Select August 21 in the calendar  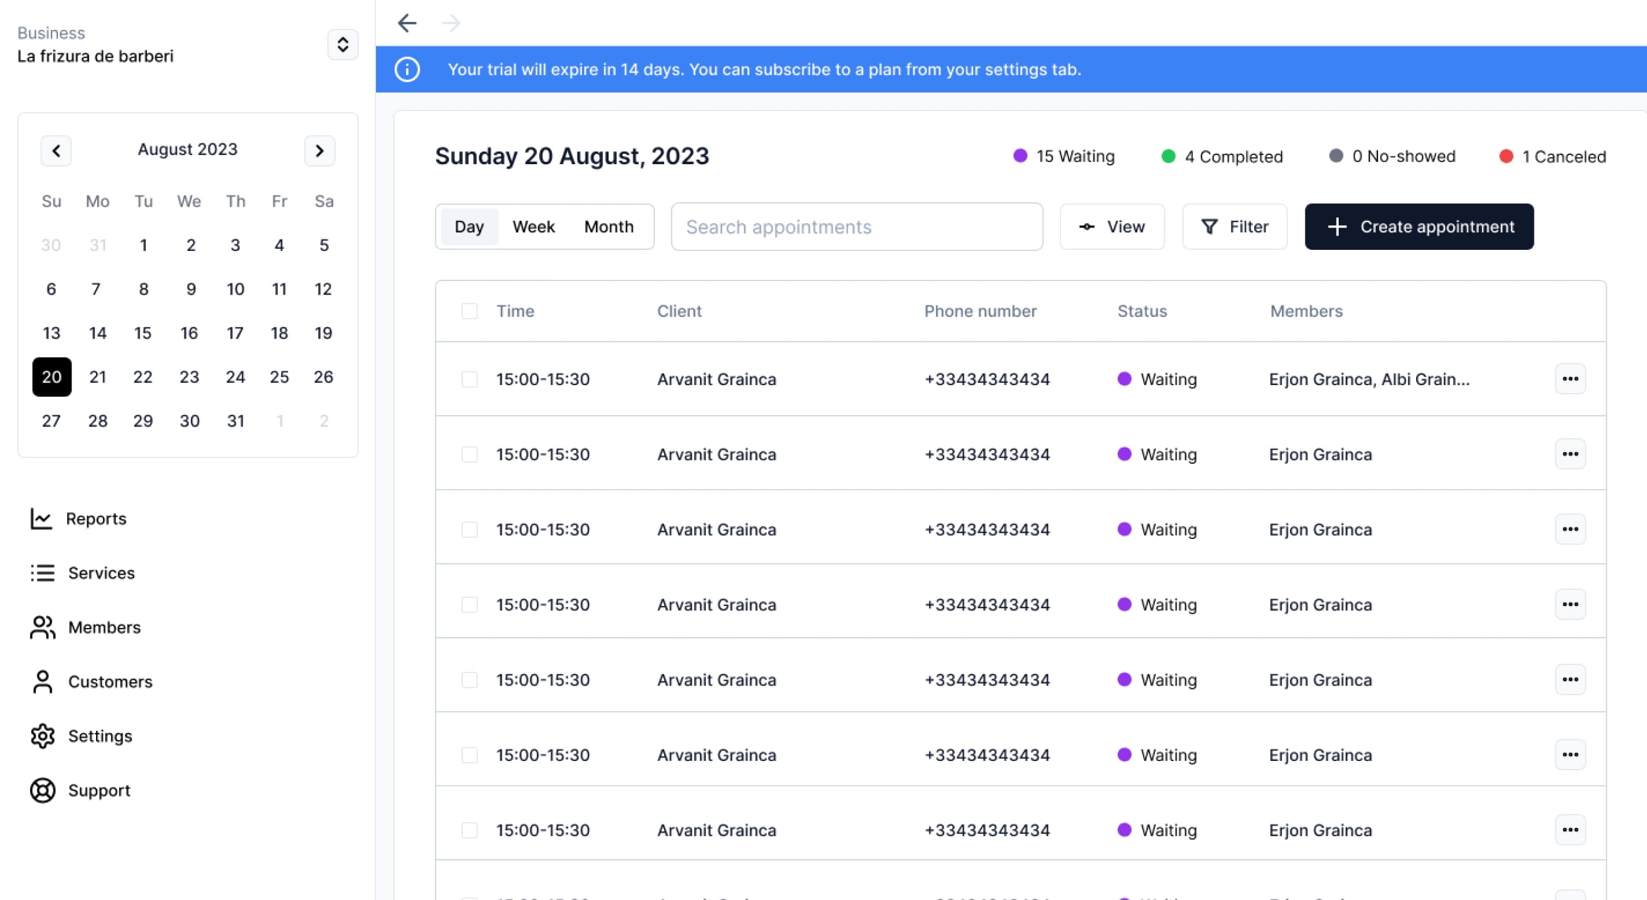(98, 376)
